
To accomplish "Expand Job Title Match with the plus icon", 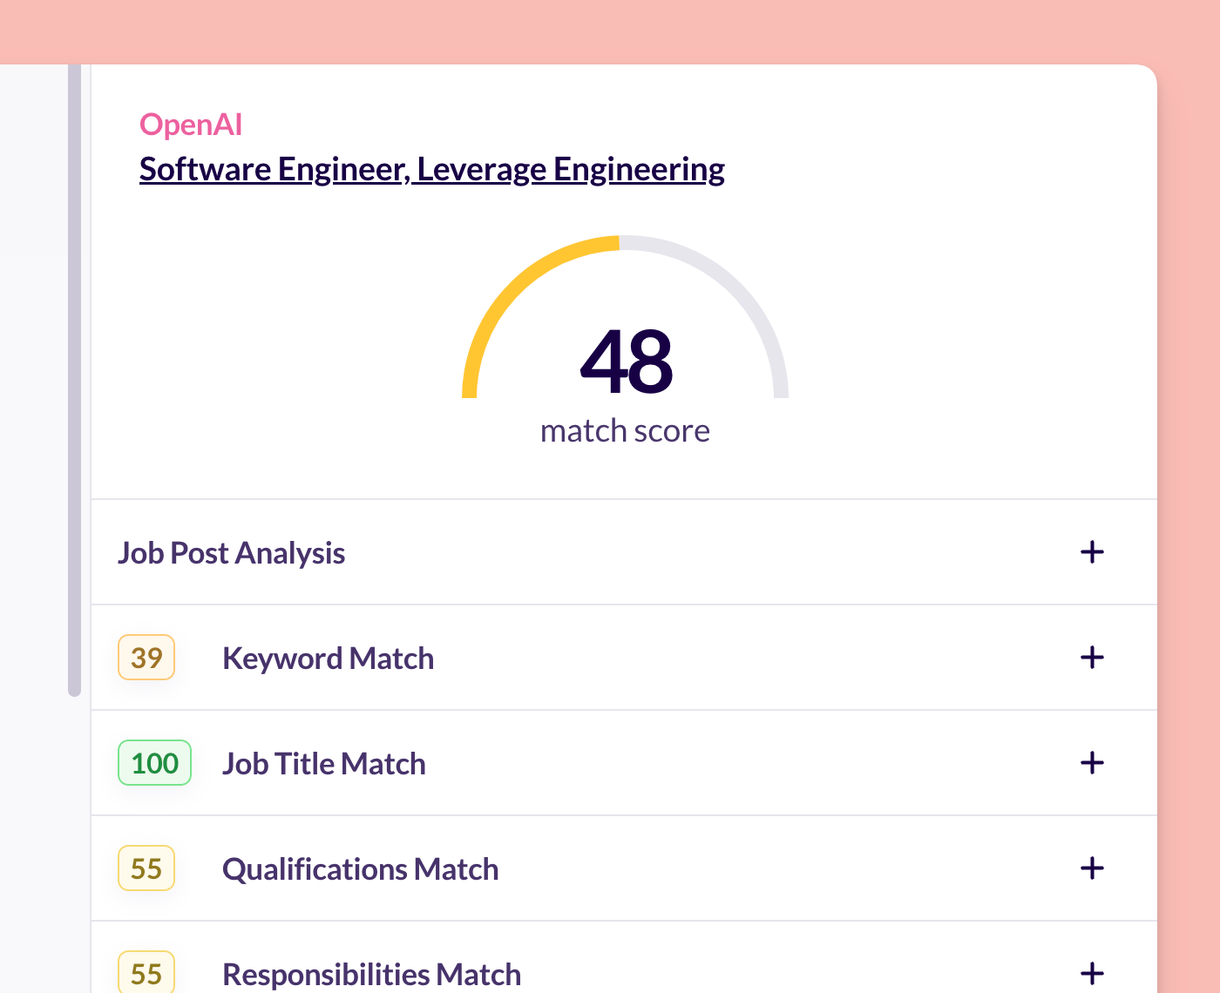I will [x=1092, y=763].
